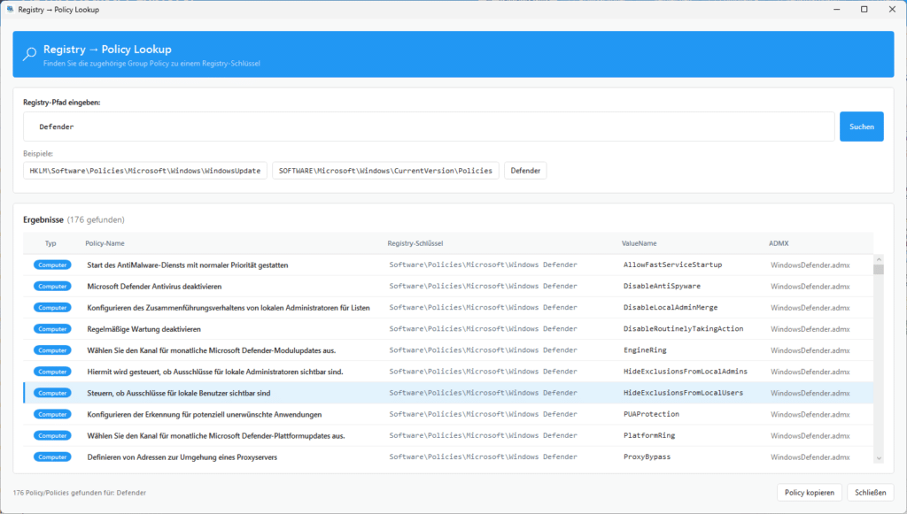Click the ProxyBypass value name

[x=647, y=456]
